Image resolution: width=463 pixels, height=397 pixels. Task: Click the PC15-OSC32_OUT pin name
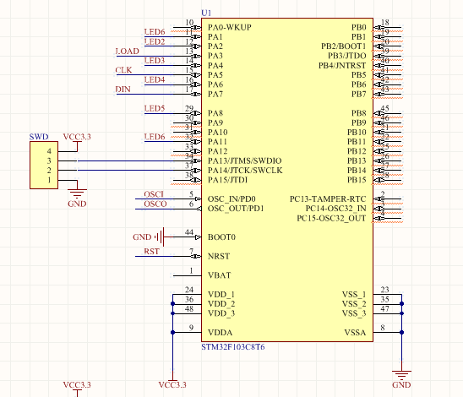(x=331, y=218)
